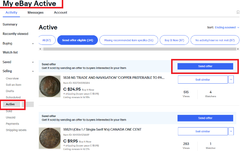
Task: Open the Sort: Ending soonest dropdown
Action: click(x=227, y=27)
